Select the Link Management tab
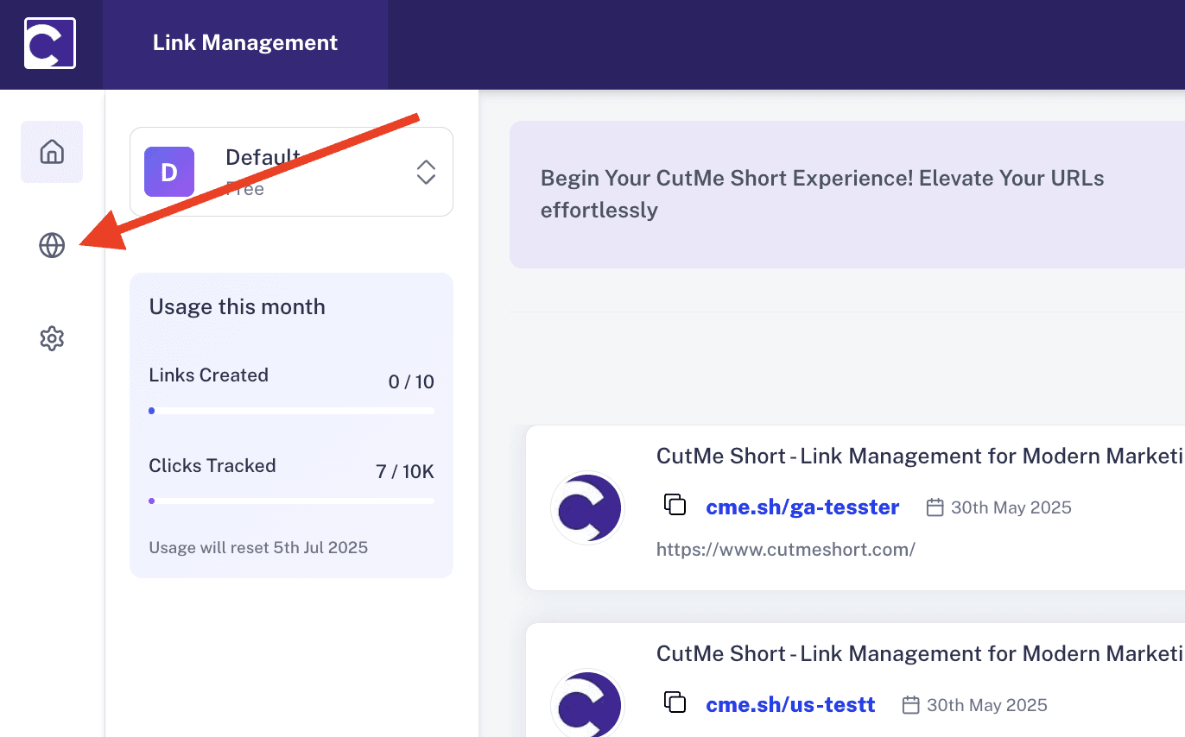 coord(245,43)
